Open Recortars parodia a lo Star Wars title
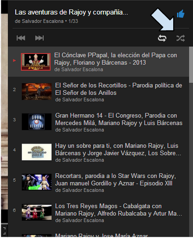 point(116,180)
